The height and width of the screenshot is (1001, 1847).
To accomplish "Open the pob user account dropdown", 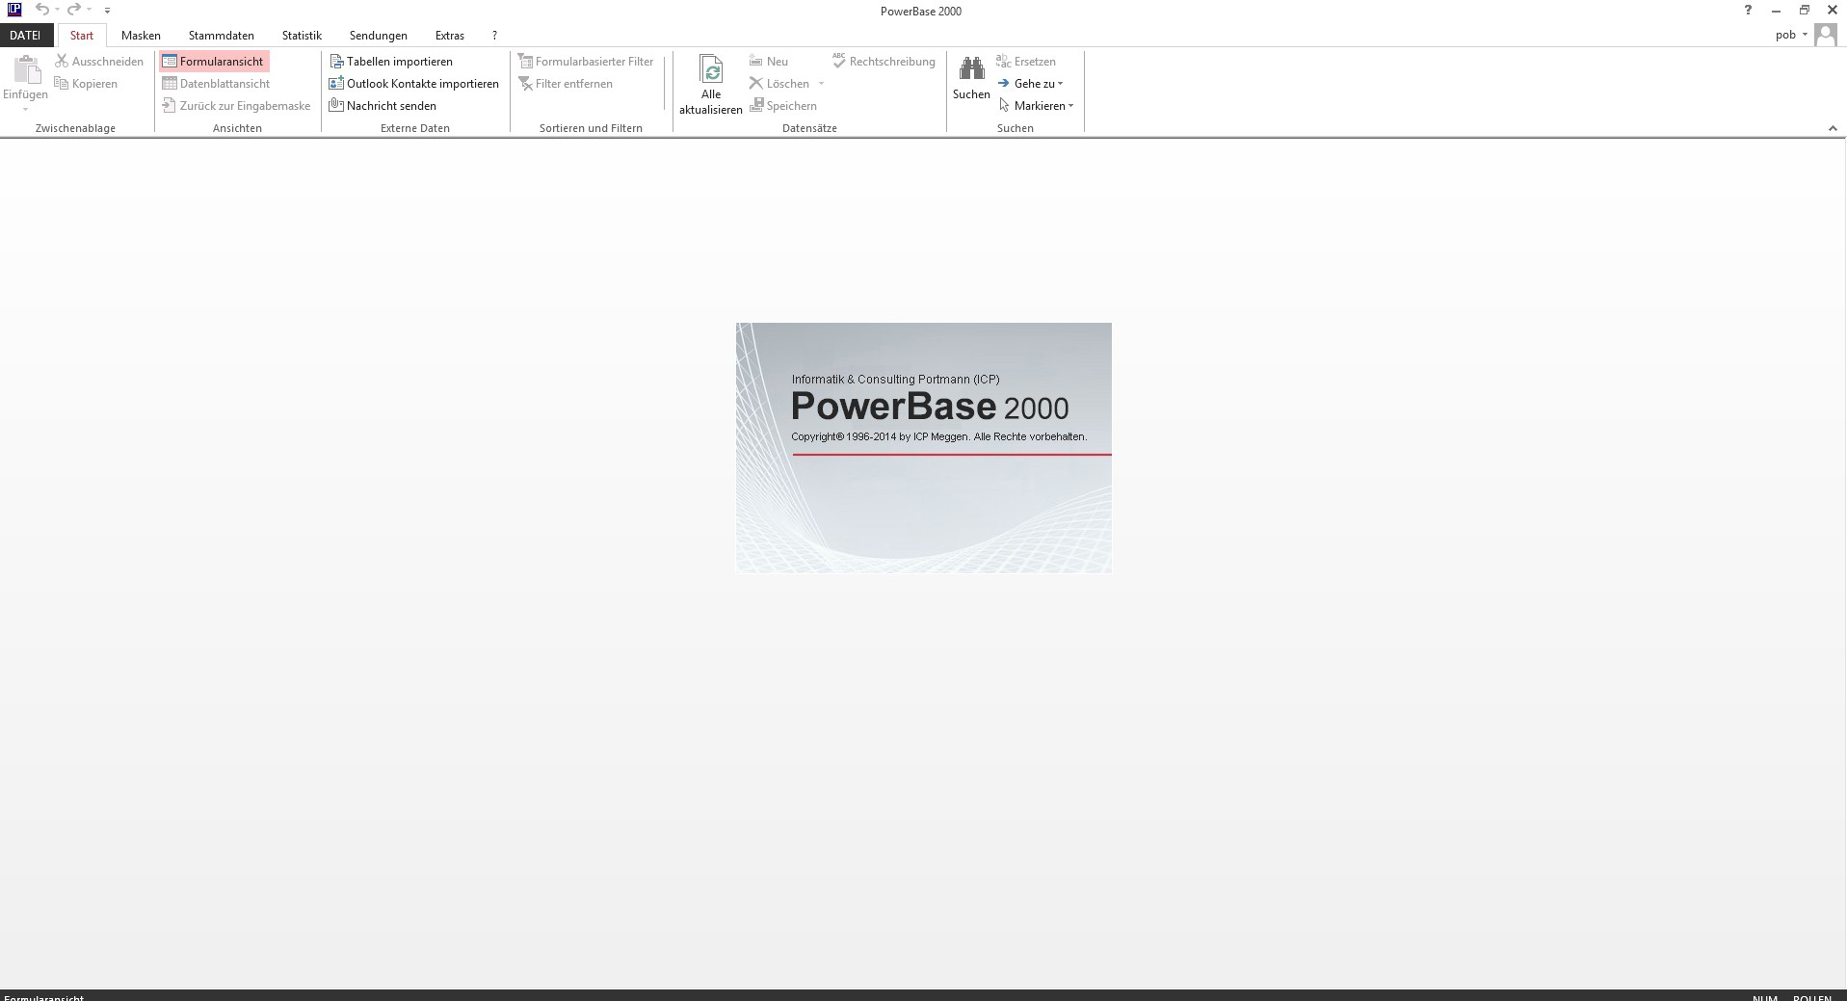I will (x=1791, y=35).
